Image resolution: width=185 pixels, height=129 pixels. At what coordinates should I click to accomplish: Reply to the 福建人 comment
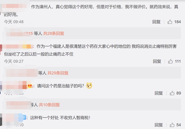click(x=157, y=61)
